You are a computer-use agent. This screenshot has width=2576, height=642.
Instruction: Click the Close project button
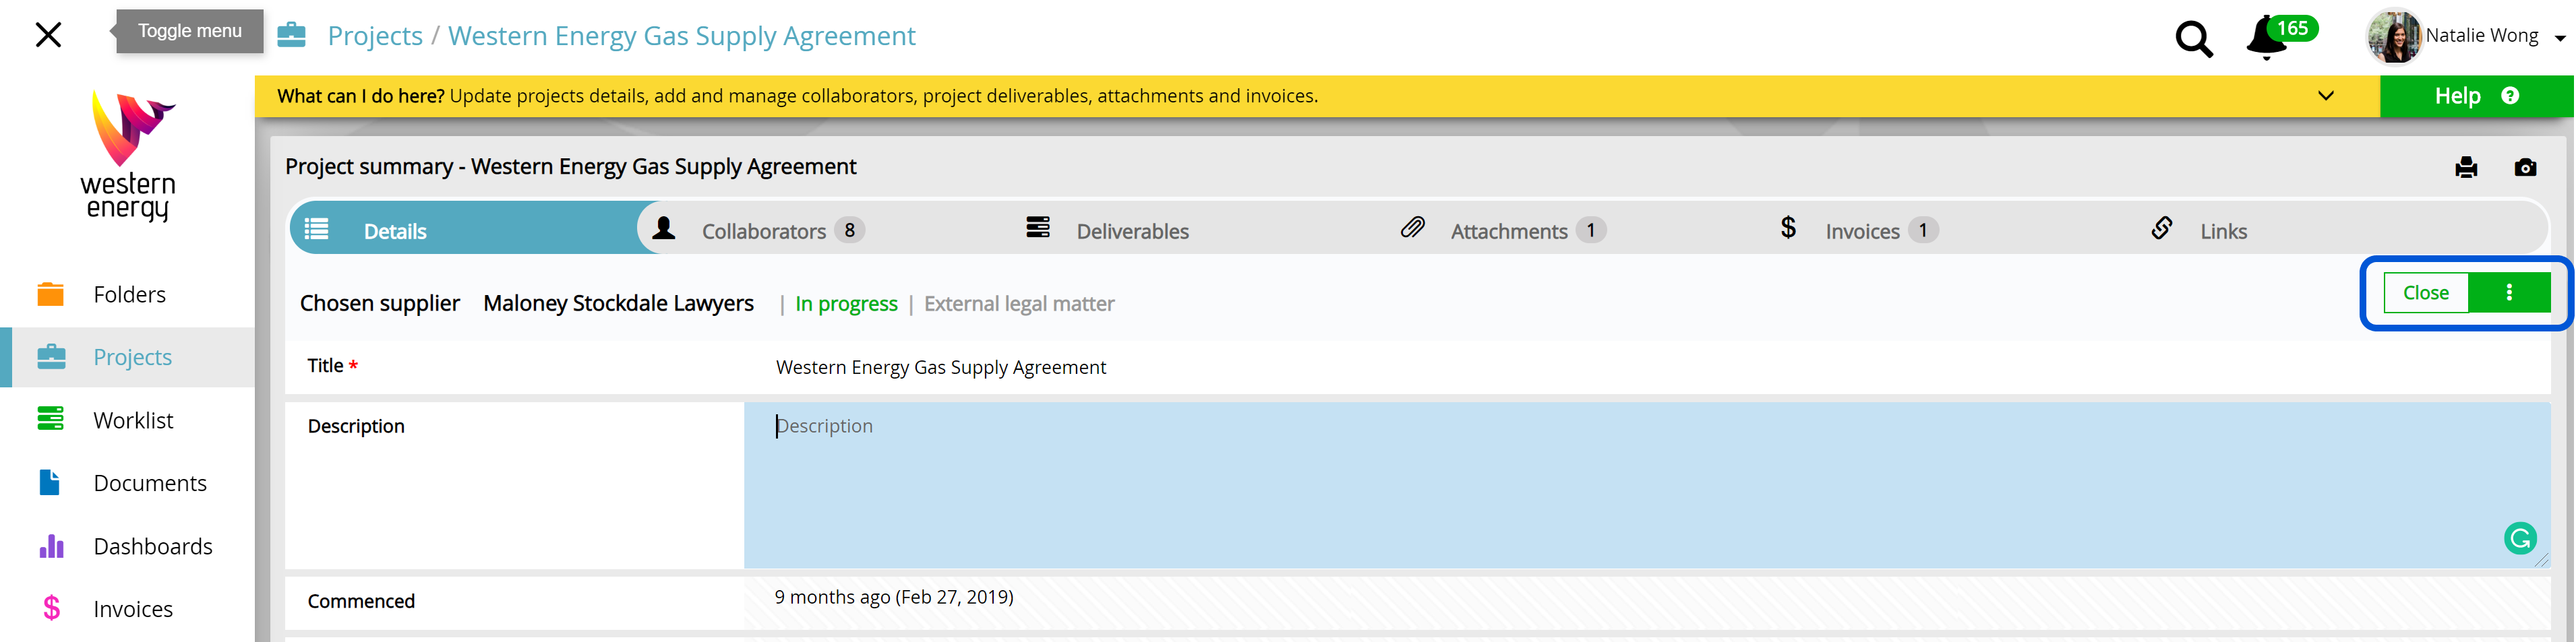2426,293
